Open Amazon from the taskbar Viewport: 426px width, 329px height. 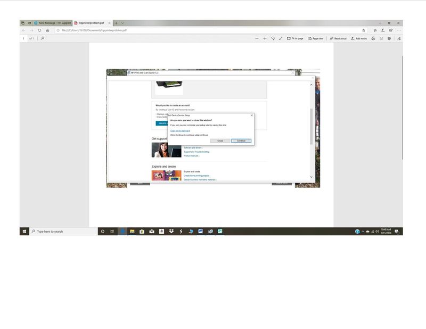(161, 232)
